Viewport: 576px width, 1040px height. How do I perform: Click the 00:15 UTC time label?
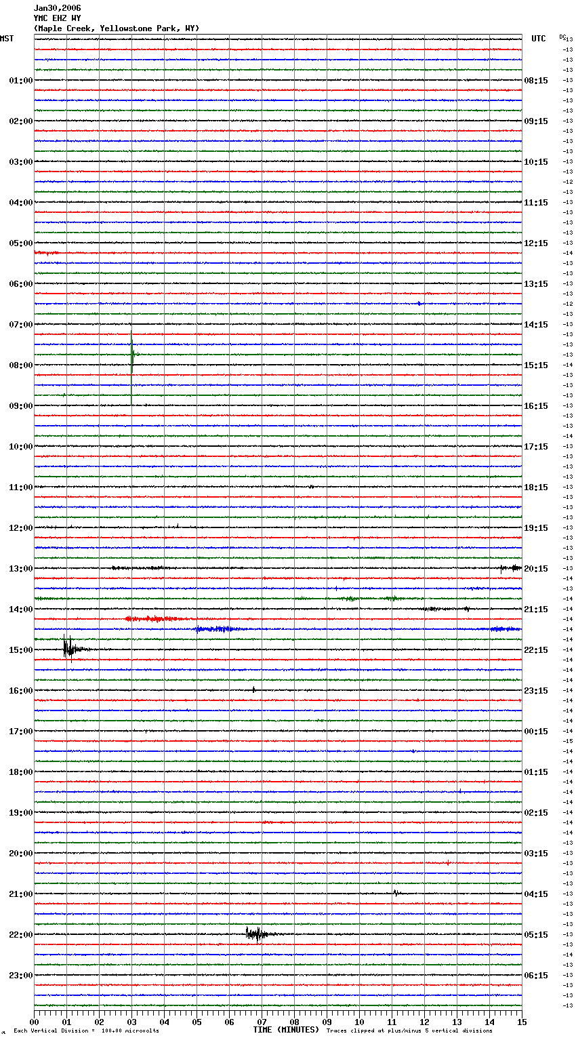click(x=536, y=732)
